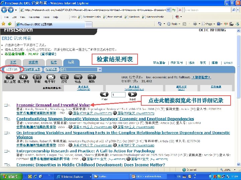Click the Windows Start button

(x=11, y=176)
